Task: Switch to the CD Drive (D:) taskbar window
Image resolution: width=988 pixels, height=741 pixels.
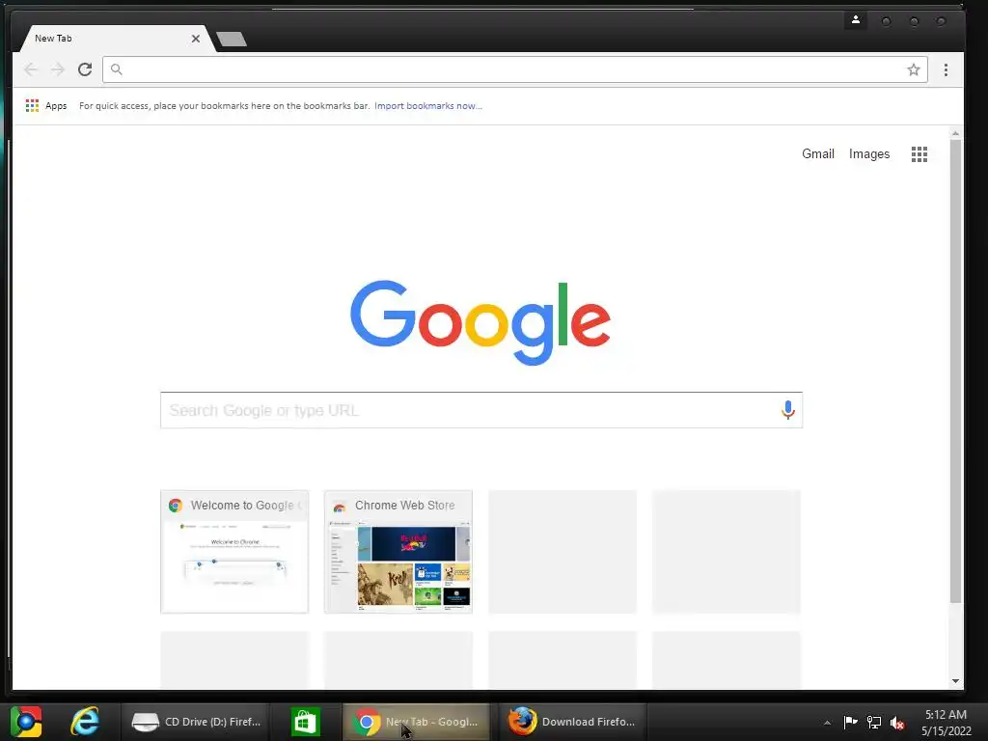Action: pyautogui.click(x=196, y=722)
